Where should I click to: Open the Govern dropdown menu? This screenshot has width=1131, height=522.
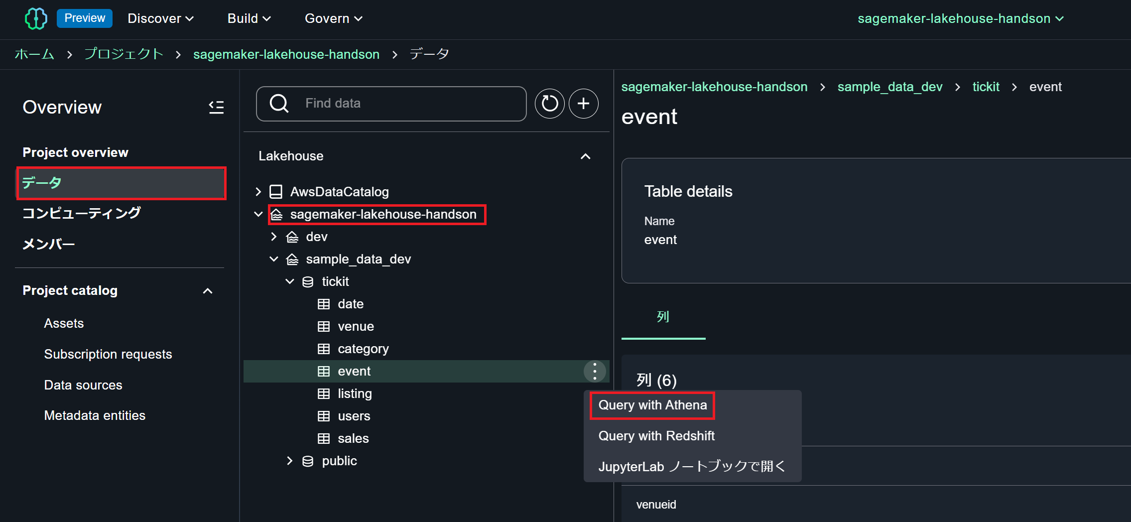click(x=333, y=18)
